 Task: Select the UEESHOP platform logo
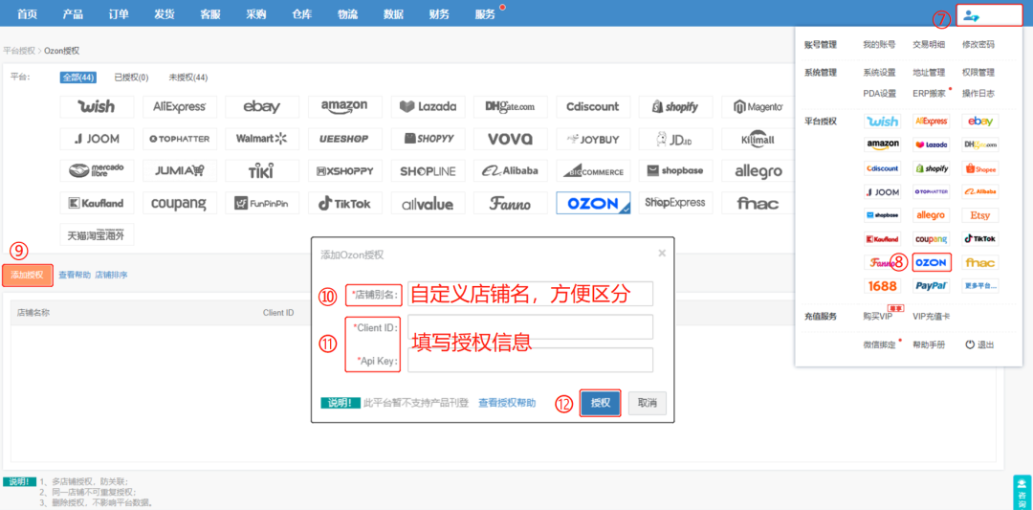(x=344, y=139)
